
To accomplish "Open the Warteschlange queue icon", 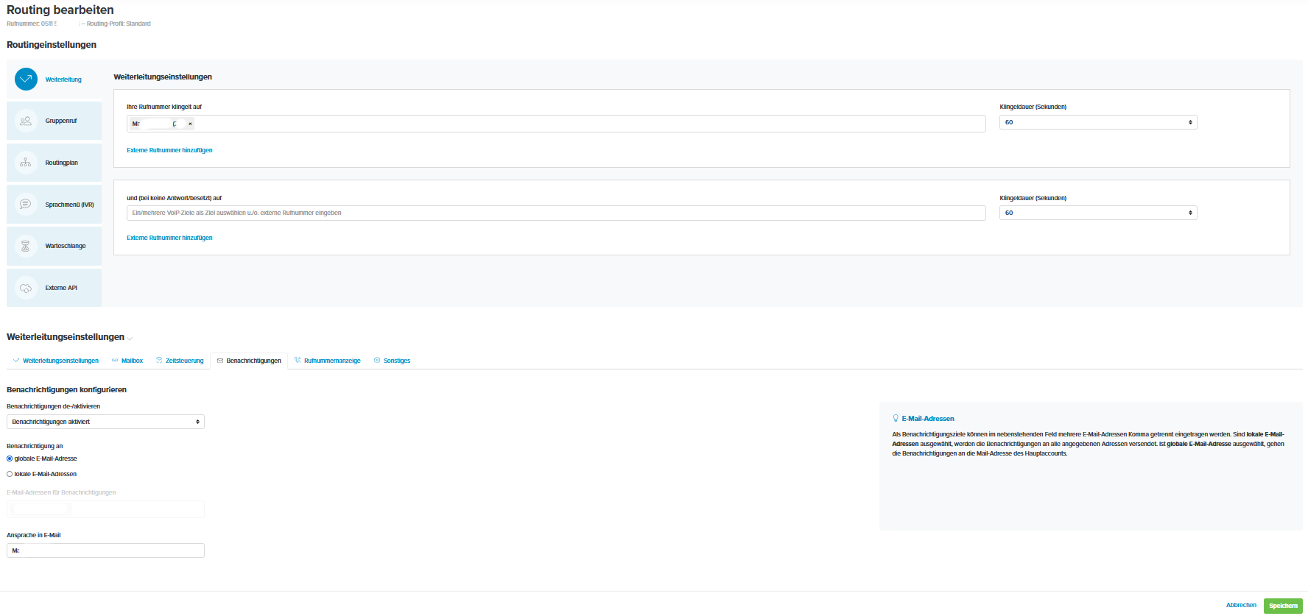I will 26,246.
